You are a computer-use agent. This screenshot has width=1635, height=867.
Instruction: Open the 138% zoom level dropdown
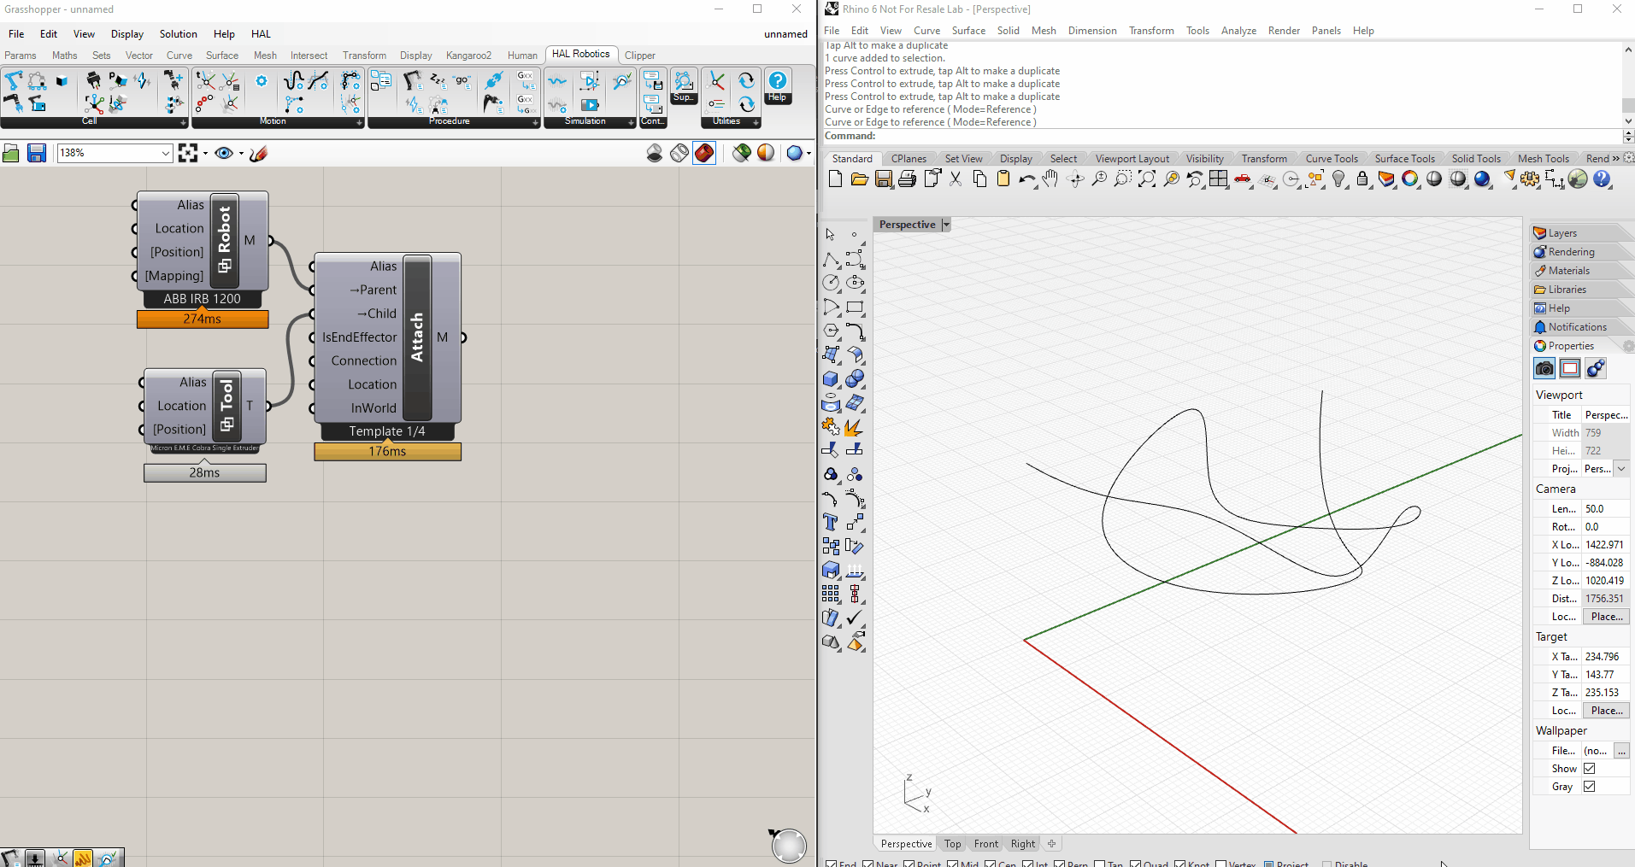166,153
